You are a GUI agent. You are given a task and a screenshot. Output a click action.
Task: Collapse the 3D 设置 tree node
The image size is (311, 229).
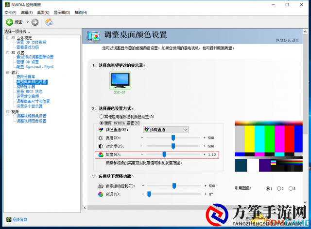[8, 53]
